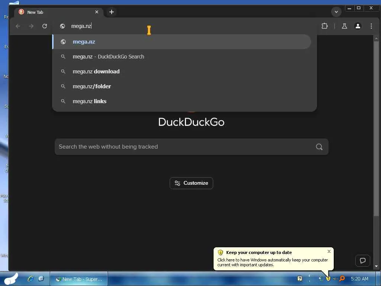
Task: Select the New Tab tab
Action: (x=58, y=12)
